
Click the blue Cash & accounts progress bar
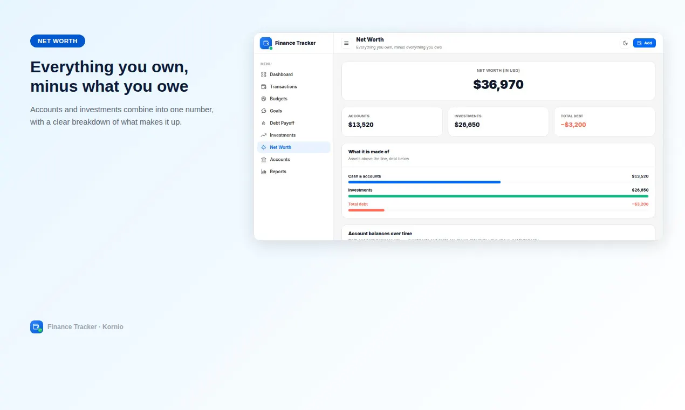point(424,182)
